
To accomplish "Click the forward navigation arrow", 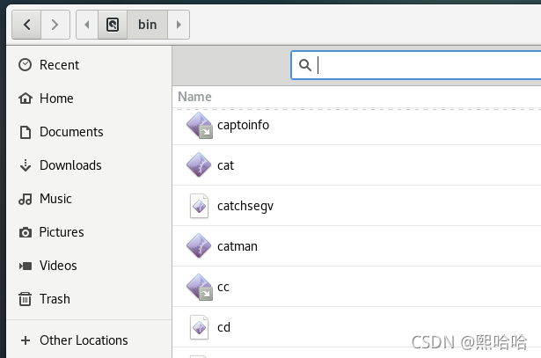I will [55, 25].
